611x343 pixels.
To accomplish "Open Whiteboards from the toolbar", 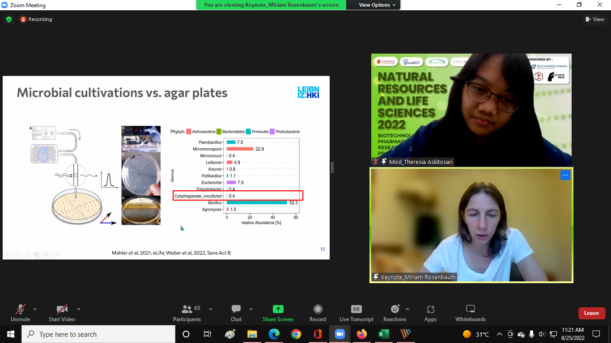I will 470,310.
